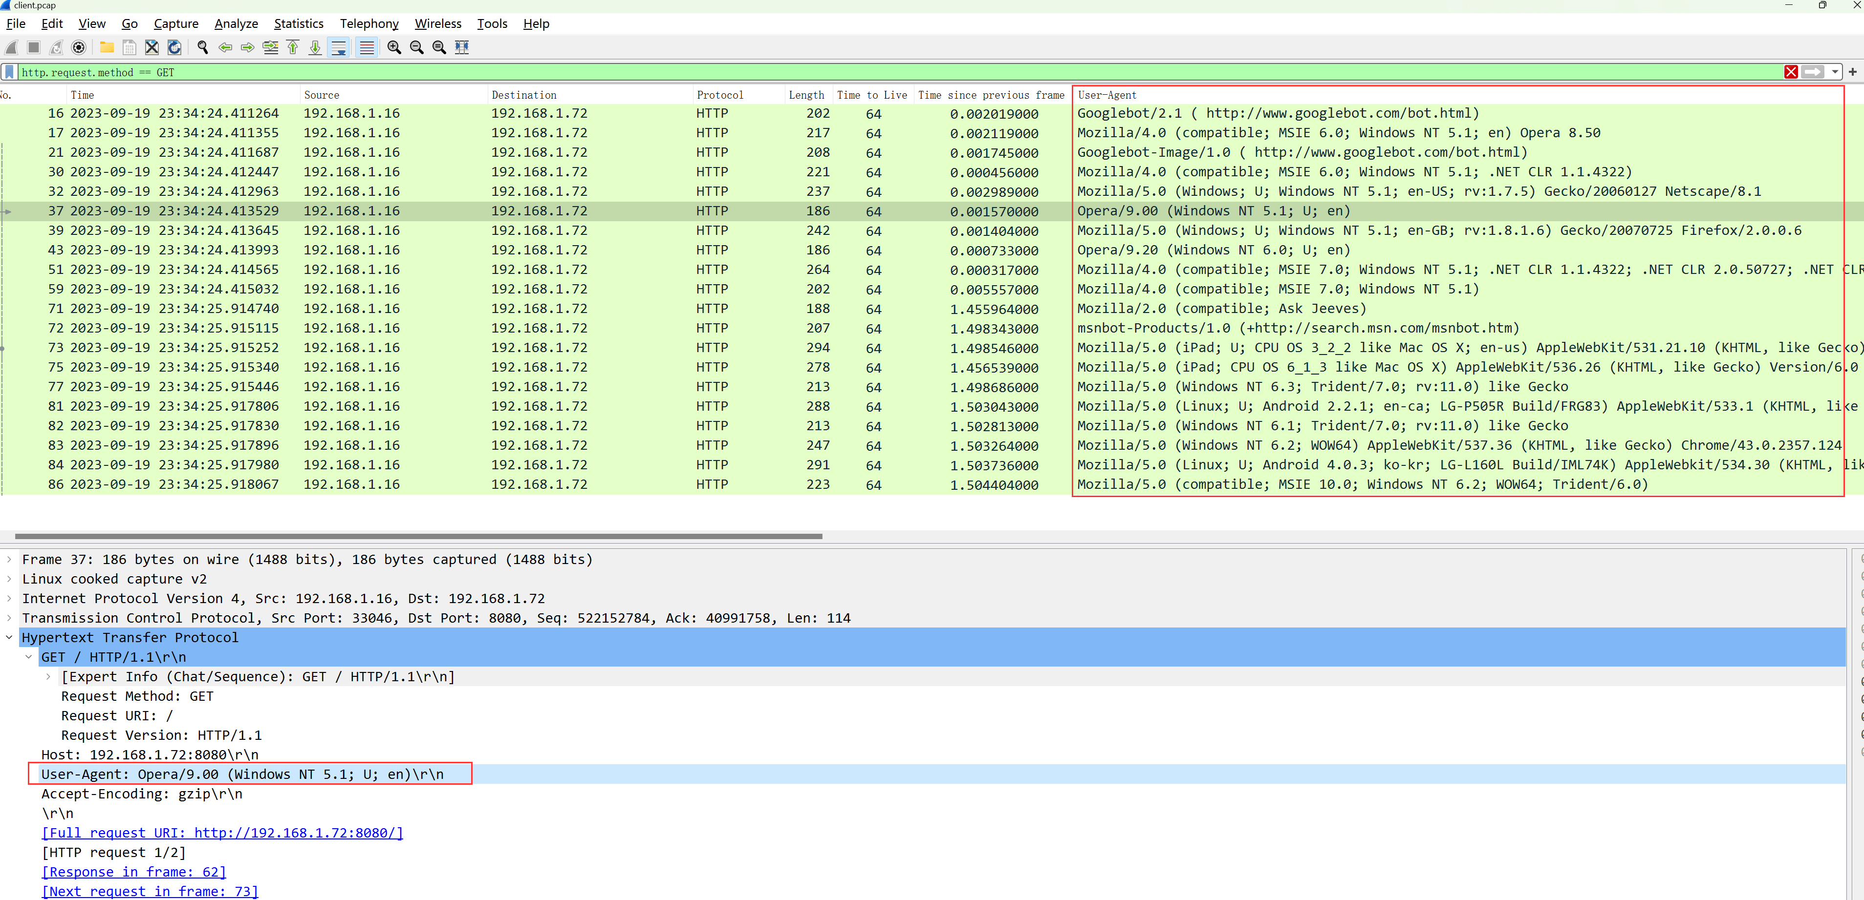Click the Restart current capture icon
The image size is (1864, 900).
[56, 48]
